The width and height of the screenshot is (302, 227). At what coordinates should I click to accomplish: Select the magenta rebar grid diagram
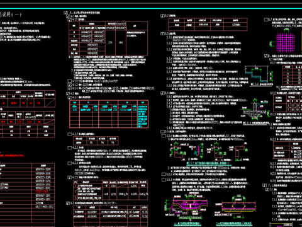click(285, 43)
